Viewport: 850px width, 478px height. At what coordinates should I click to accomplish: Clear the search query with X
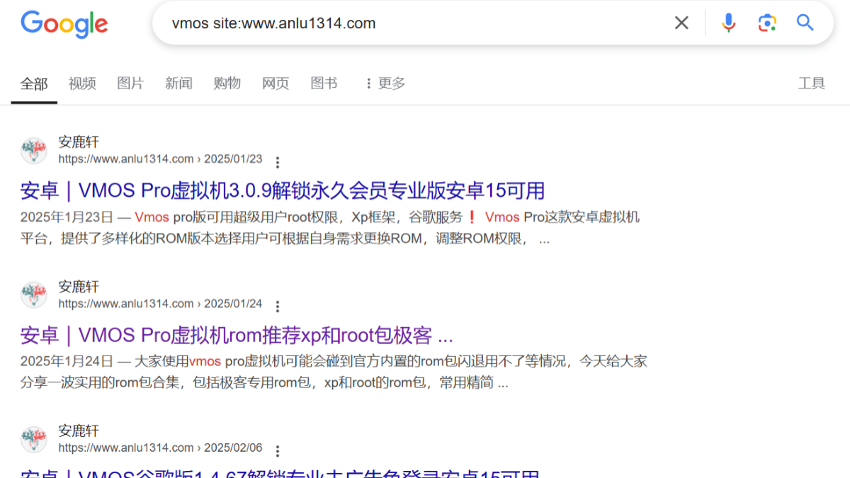(x=681, y=23)
